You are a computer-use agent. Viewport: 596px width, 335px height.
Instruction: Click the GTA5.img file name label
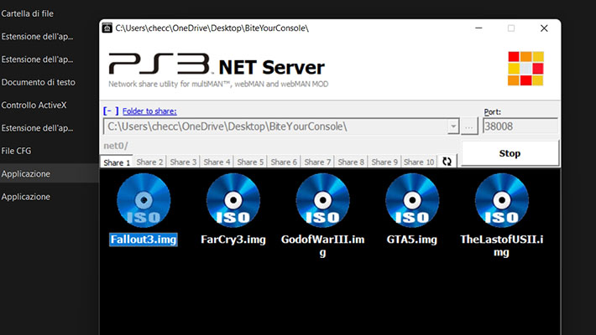(x=412, y=240)
